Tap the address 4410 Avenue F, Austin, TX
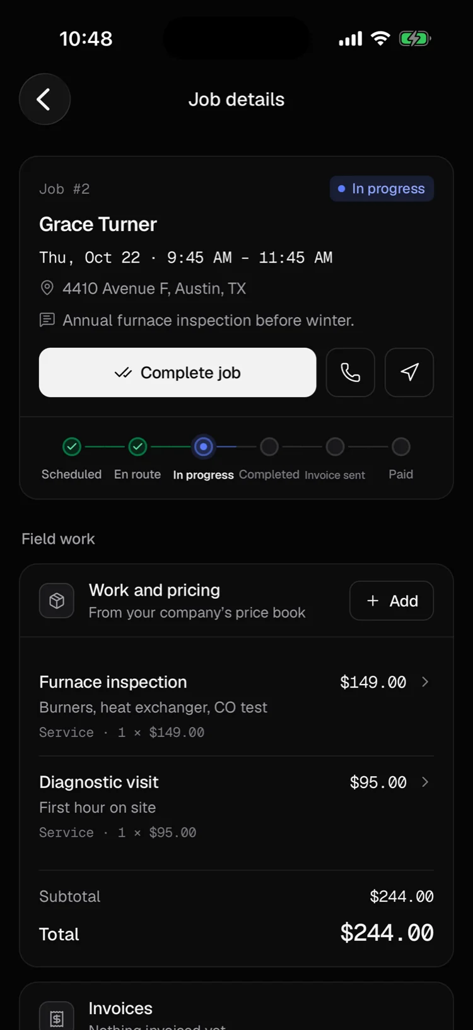 click(155, 289)
